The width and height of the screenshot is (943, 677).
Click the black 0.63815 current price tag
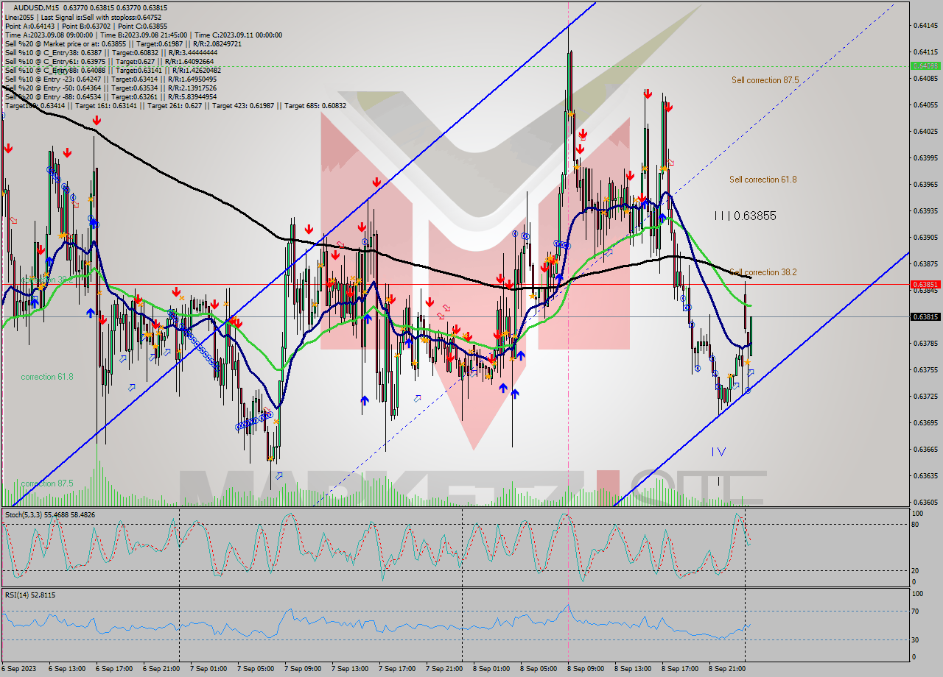(x=925, y=316)
